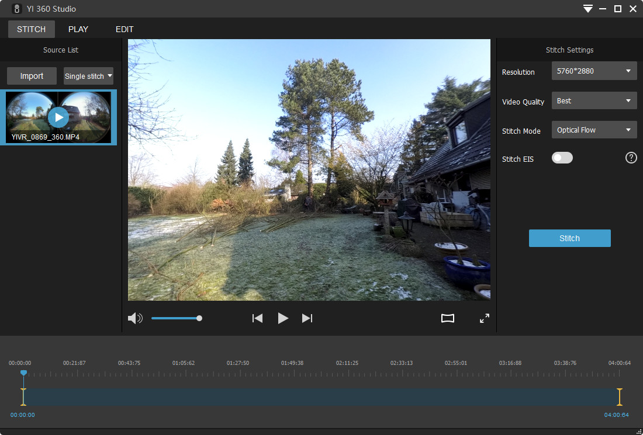Click the YI 360 Studio app logo
This screenshot has width=643, height=435.
tap(17, 9)
